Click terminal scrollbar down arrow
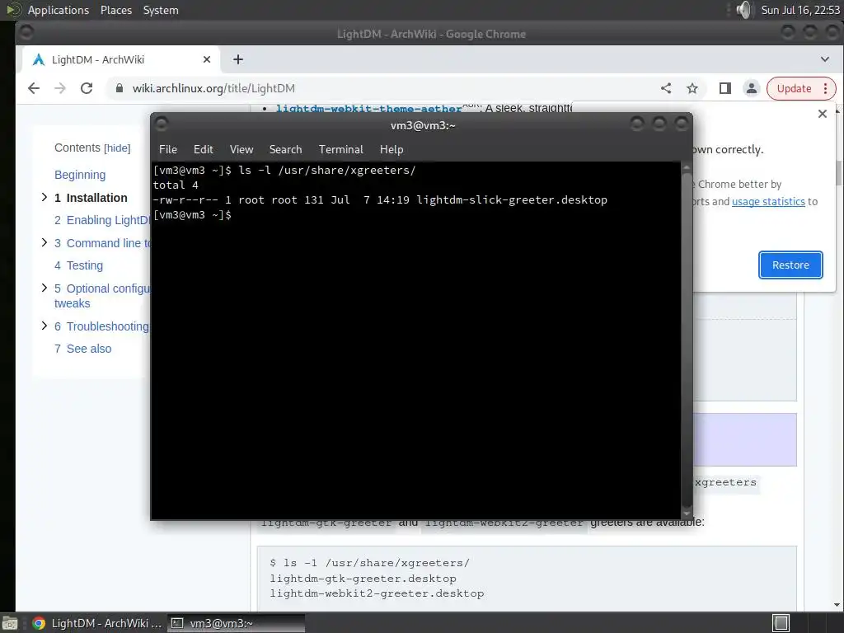 click(x=687, y=513)
